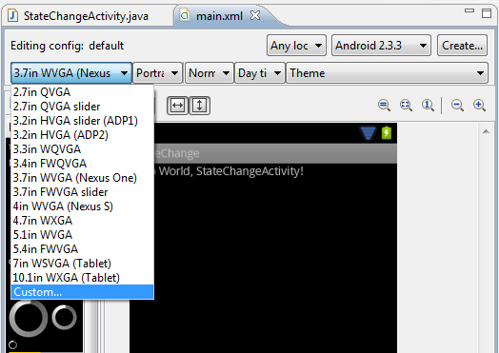The width and height of the screenshot is (499, 353).
Task: Choose 4.7in WXGA screen
Action: click(x=82, y=221)
